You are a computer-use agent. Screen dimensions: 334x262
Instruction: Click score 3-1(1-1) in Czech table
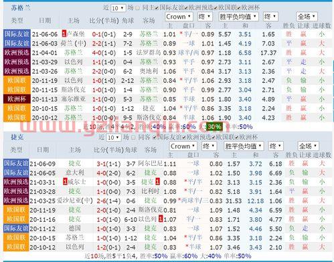(108, 164)
